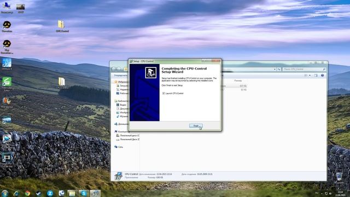
Task: Click the Setup window title bar icon
Action: click(x=131, y=61)
